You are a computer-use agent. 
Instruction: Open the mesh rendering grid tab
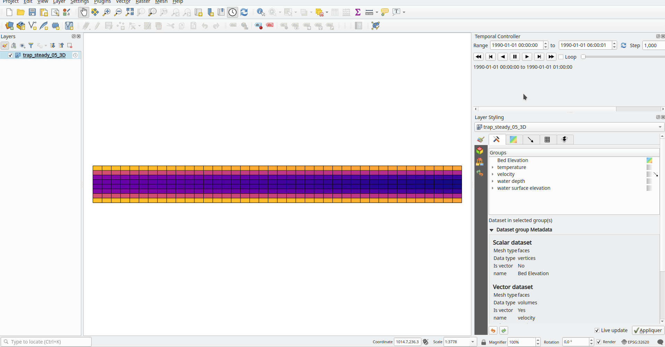(547, 139)
